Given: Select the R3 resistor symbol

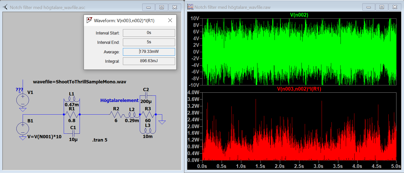Looking at the screenshot, I should pyautogui.click(x=148, y=115).
